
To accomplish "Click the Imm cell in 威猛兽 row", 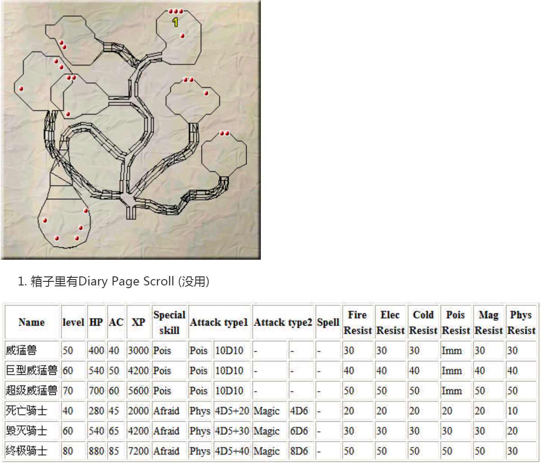I will coord(455,350).
